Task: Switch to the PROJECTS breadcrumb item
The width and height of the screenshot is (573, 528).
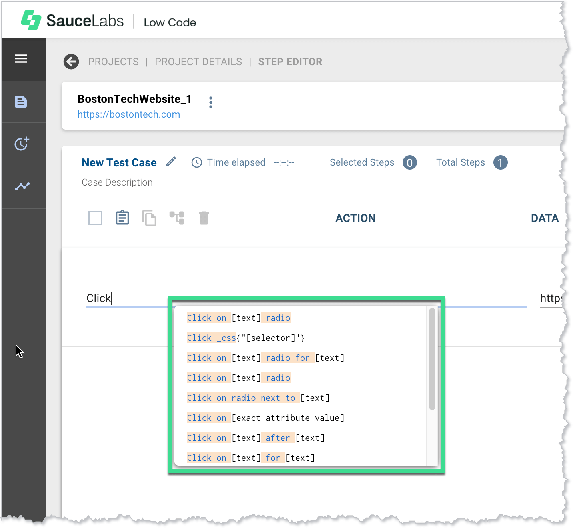Action: point(114,62)
